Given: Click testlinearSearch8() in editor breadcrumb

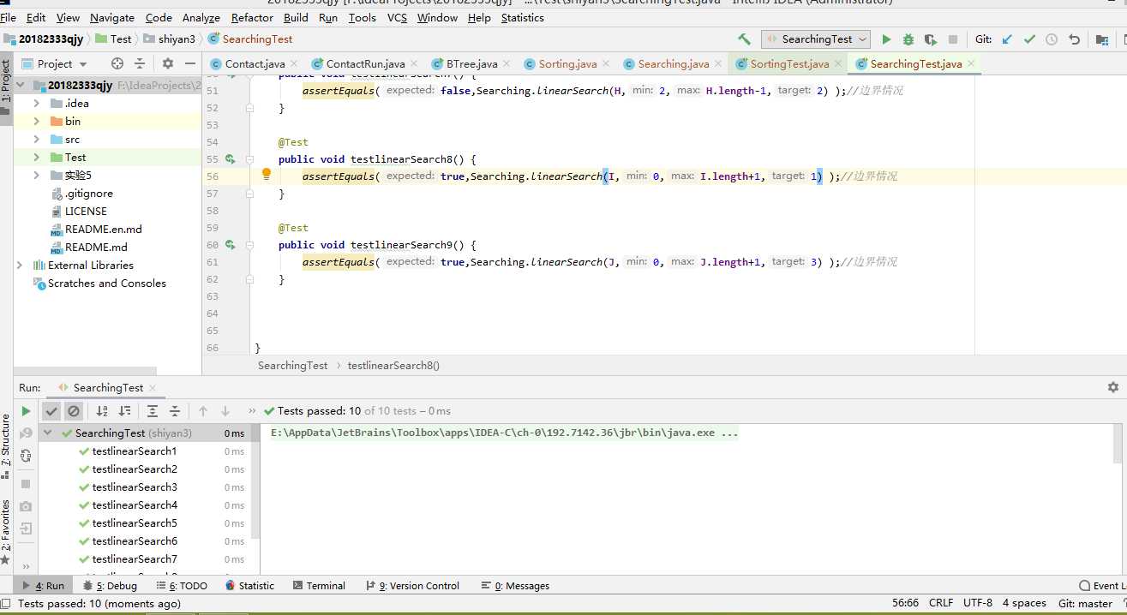Looking at the screenshot, I should pos(393,366).
